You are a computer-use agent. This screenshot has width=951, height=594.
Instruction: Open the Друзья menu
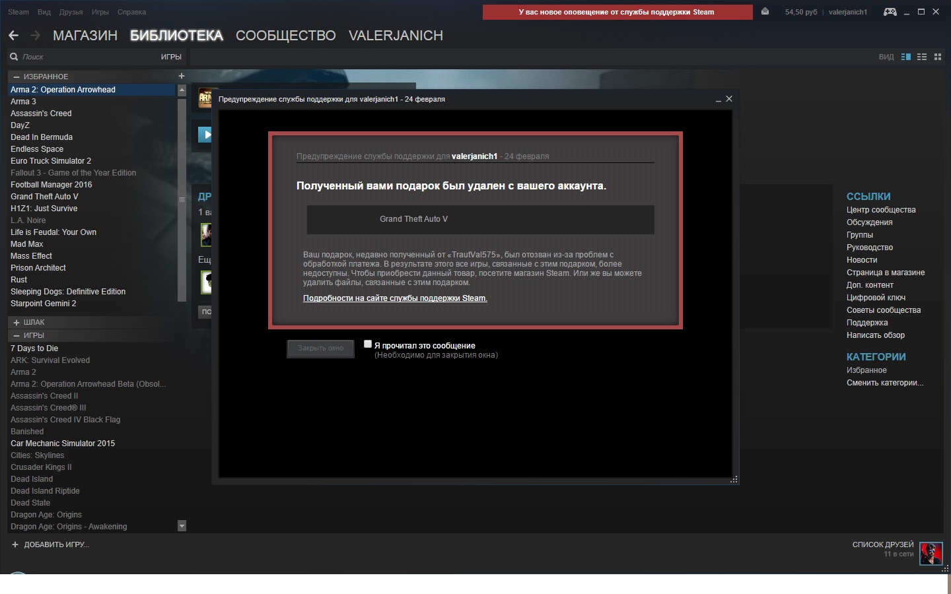tap(71, 12)
